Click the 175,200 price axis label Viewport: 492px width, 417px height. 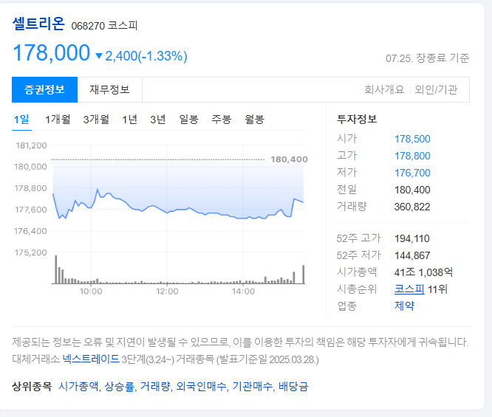pos(31,252)
